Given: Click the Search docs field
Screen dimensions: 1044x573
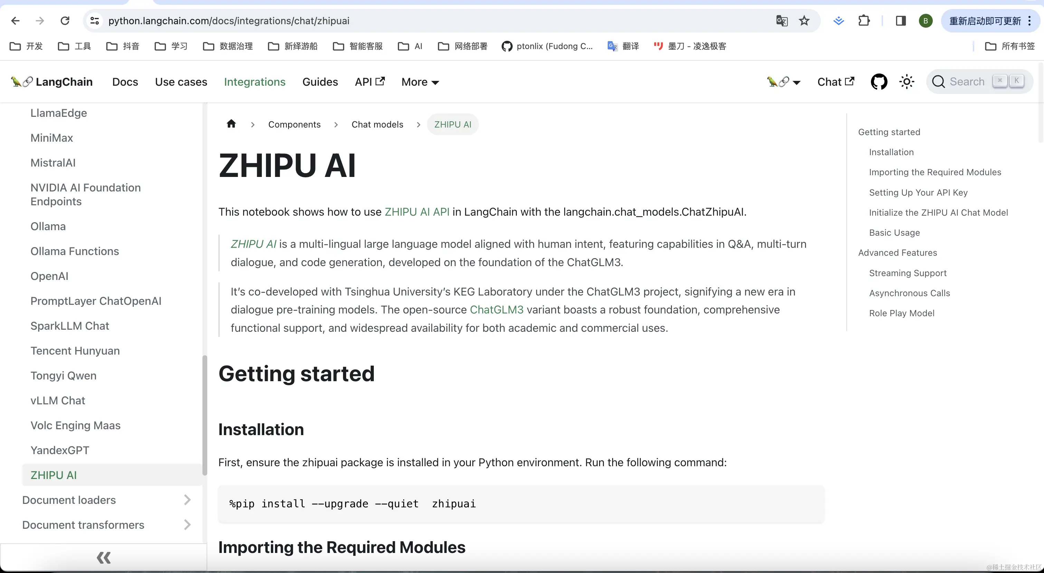Looking at the screenshot, I should [x=979, y=82].
